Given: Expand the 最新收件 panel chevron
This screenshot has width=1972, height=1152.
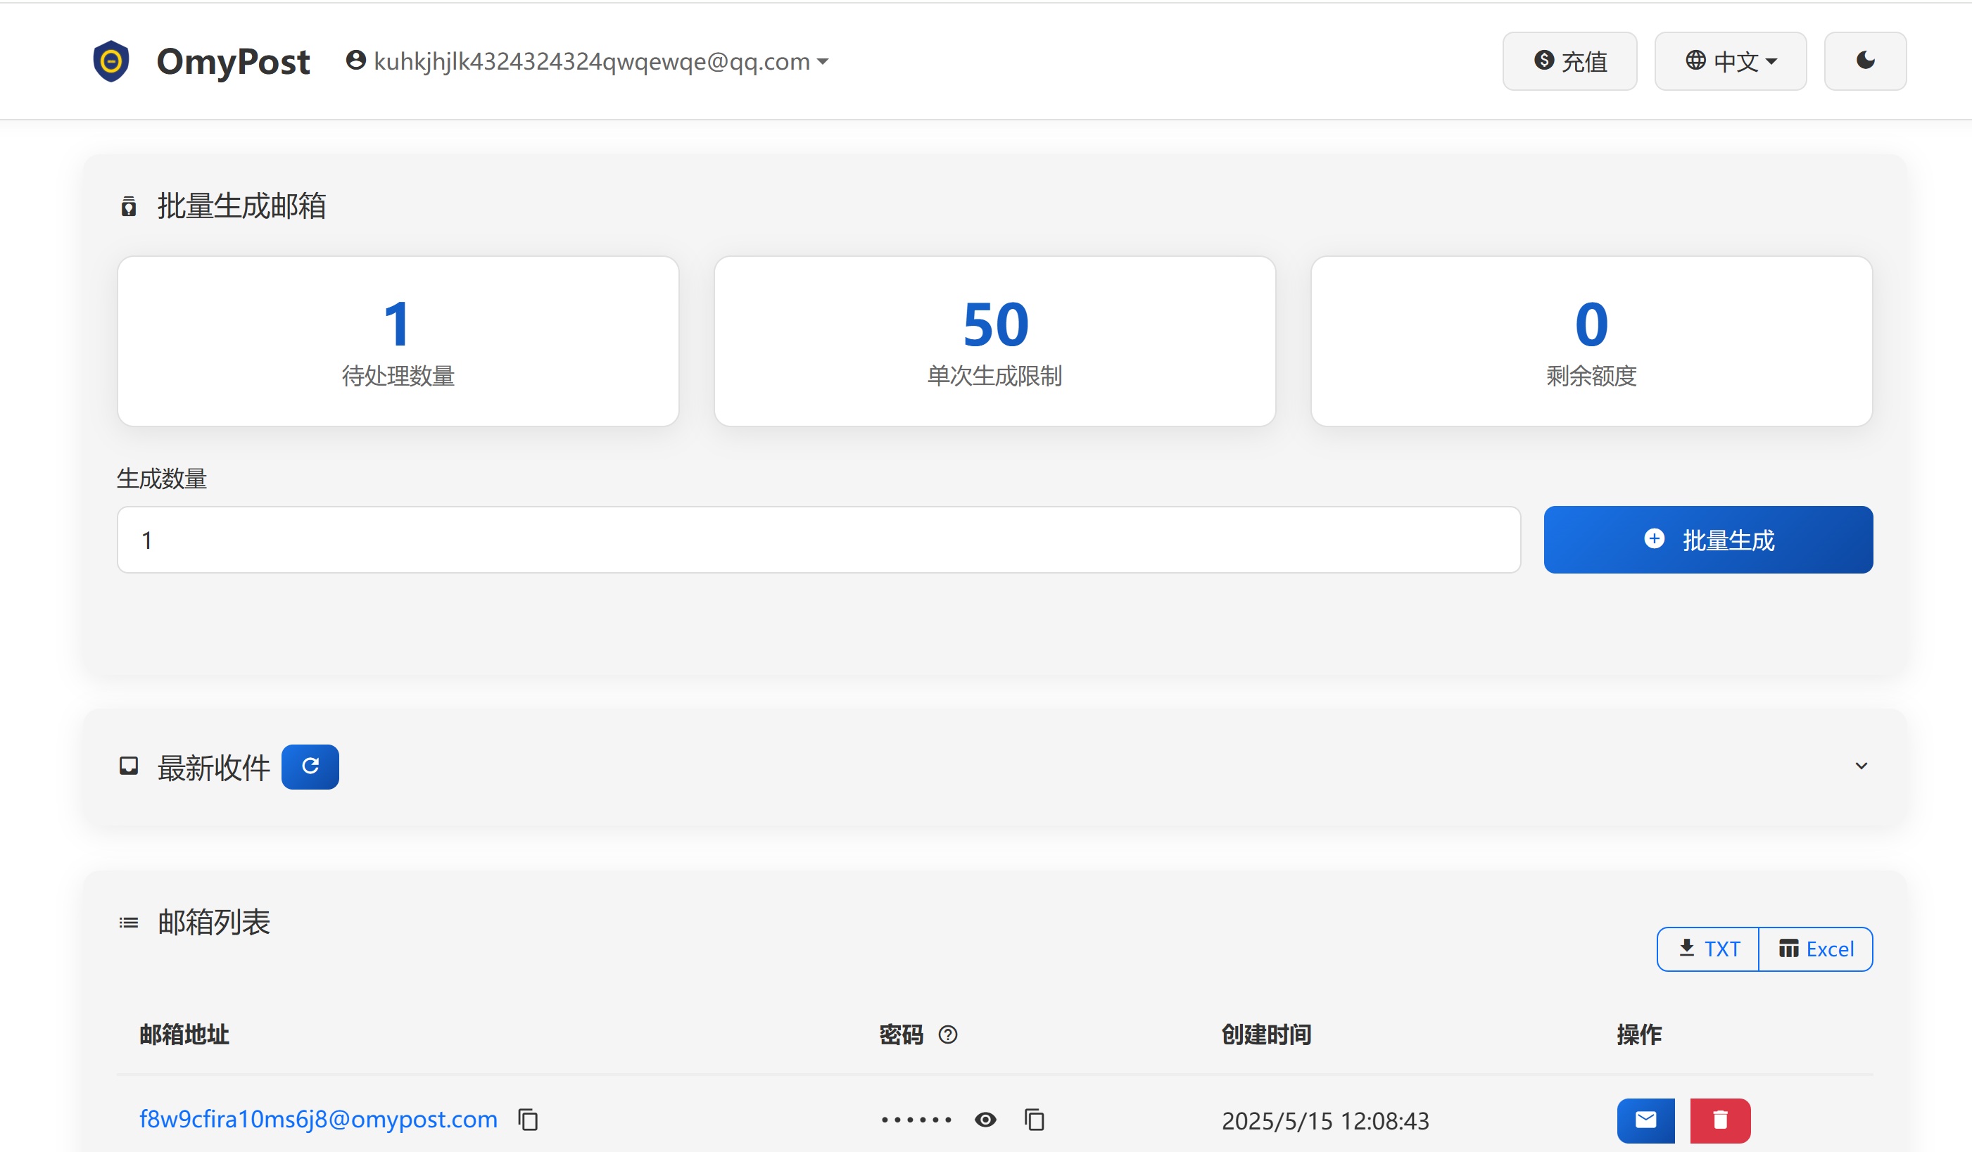Looking at the screenshot, I should [1861, 766].
